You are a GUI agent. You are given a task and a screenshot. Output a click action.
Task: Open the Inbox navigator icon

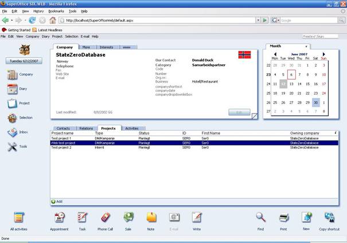point(12,132)
